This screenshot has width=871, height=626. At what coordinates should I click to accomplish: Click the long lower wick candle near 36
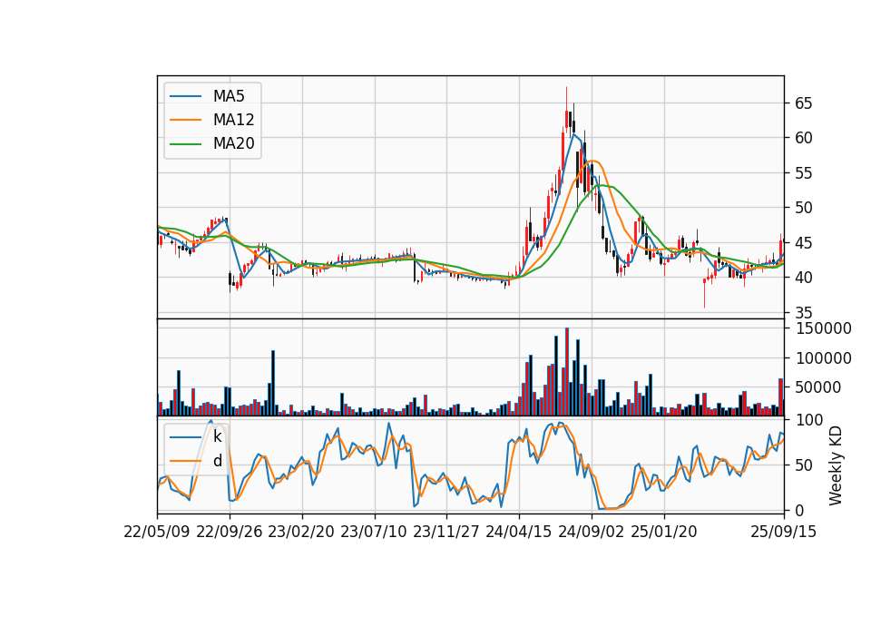pos(704,293)
